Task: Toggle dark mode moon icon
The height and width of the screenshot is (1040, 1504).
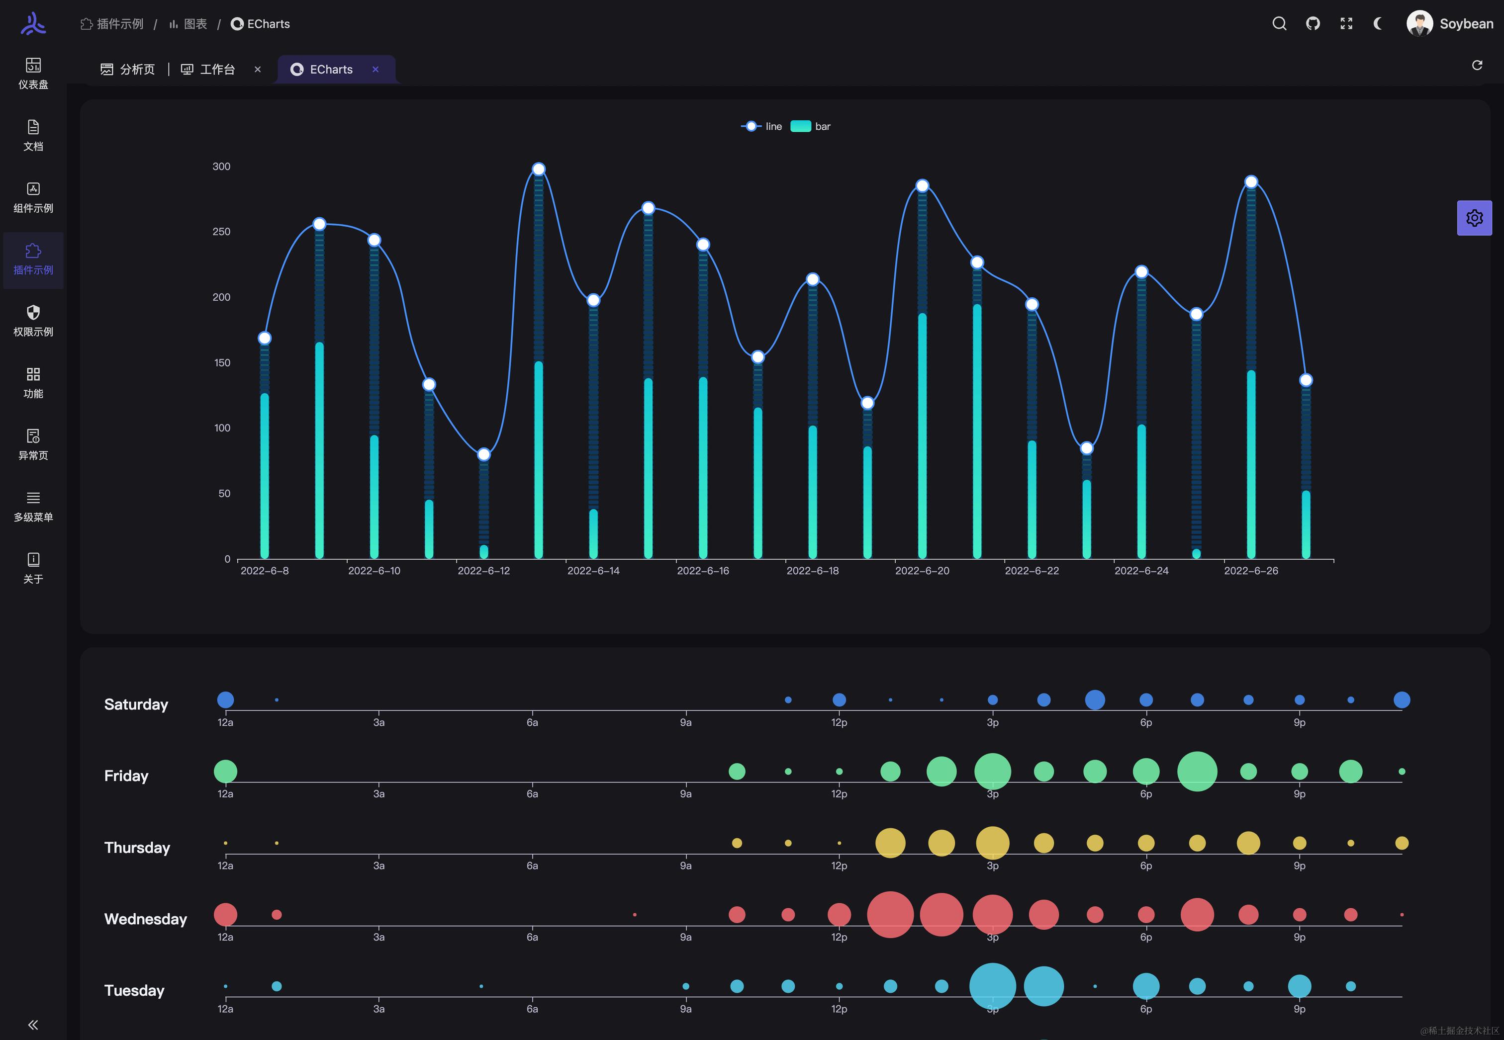Action: 1378,24
